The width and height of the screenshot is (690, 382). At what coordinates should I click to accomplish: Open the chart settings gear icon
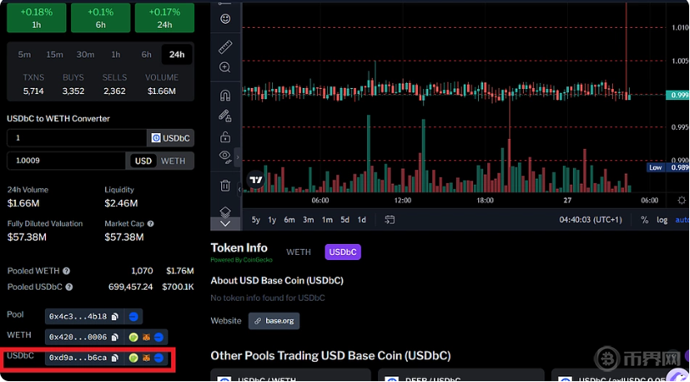click(x=682, y=200)
